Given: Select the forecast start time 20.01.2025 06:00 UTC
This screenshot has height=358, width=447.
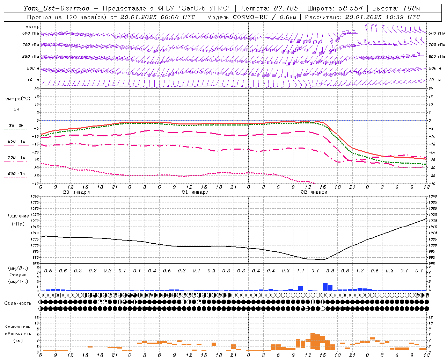Looking at the screenshot, I should pos(158,17).
